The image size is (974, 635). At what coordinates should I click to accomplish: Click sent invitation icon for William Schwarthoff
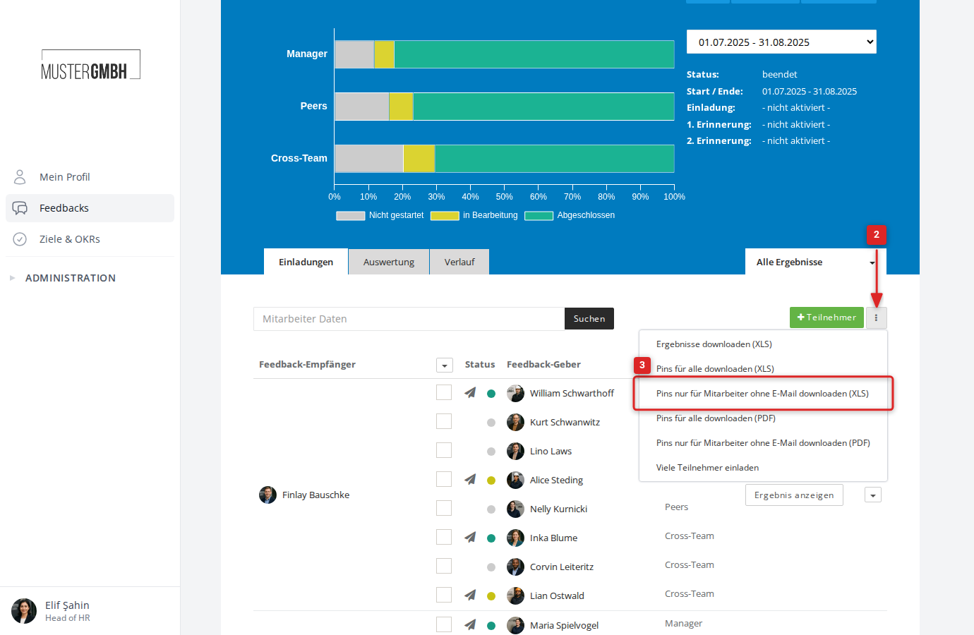point(470,393)
